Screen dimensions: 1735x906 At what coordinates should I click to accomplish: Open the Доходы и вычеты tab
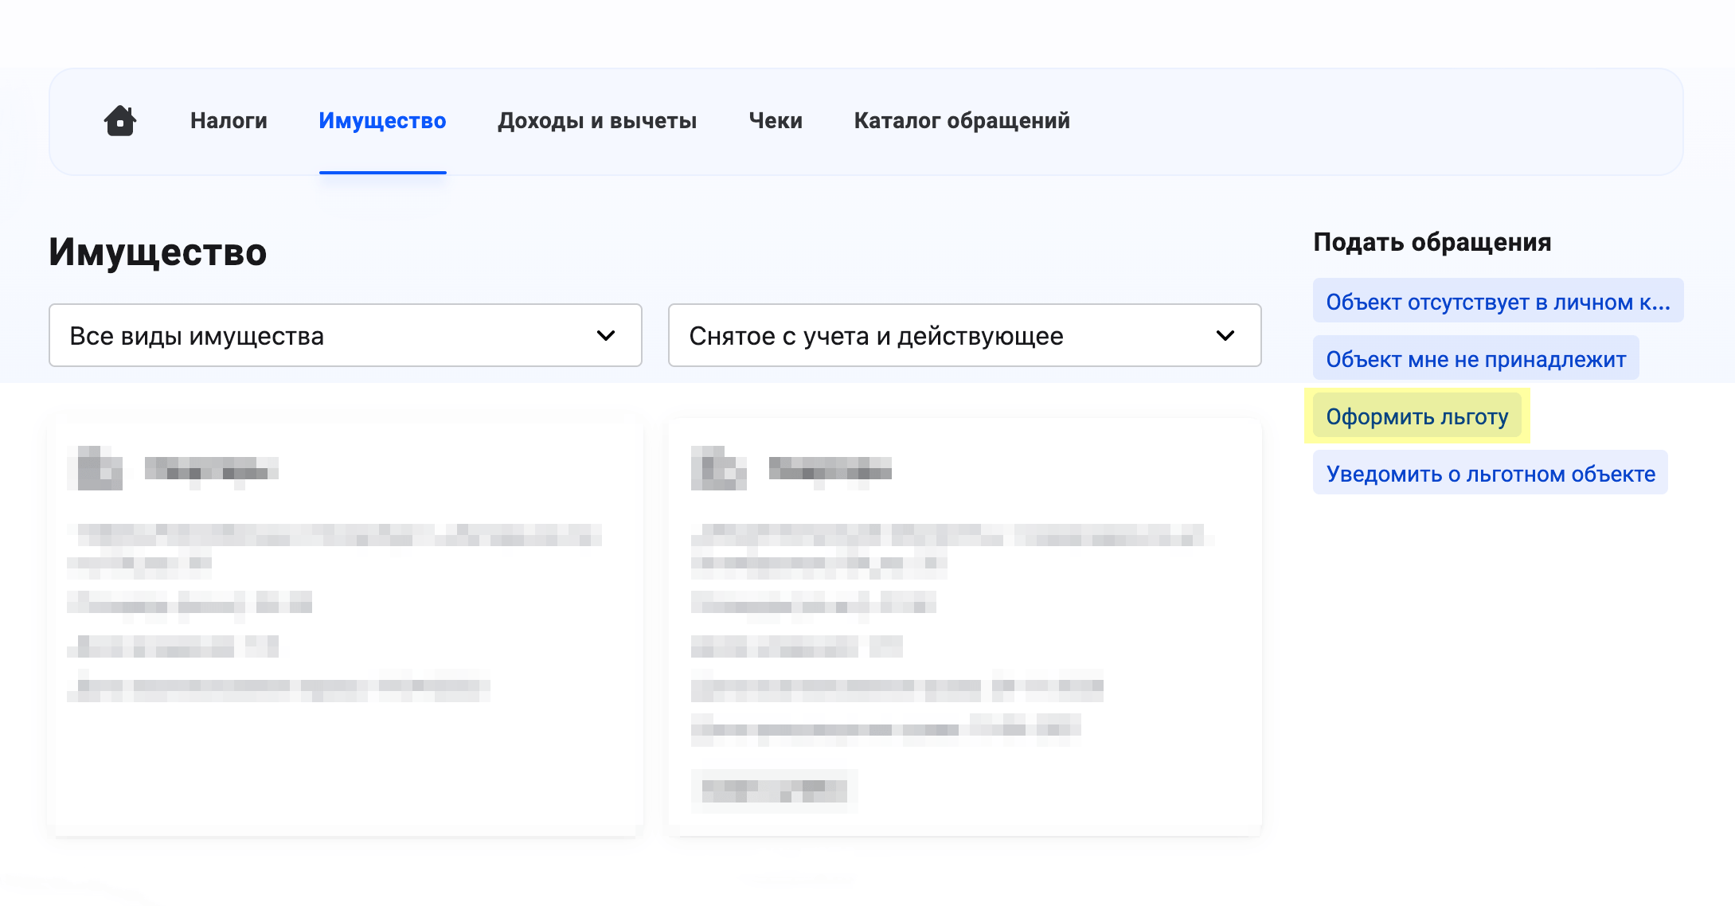point(597,121)
